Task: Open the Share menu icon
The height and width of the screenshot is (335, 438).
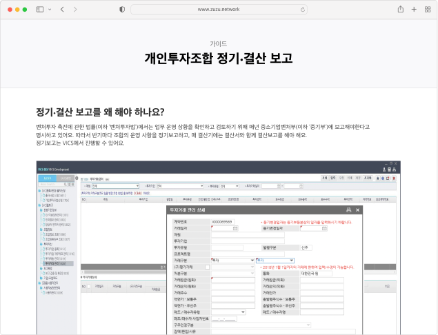Action: [x=400, y=10]
